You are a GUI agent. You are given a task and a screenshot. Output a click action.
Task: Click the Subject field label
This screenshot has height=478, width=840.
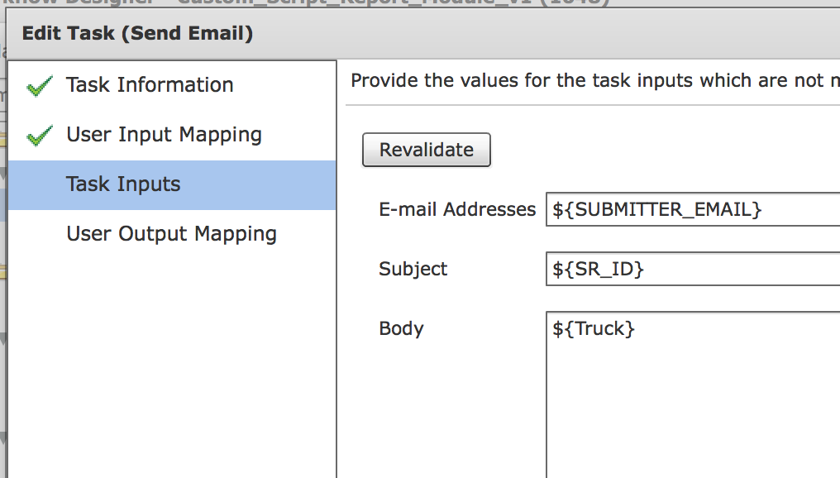point(413,269)
